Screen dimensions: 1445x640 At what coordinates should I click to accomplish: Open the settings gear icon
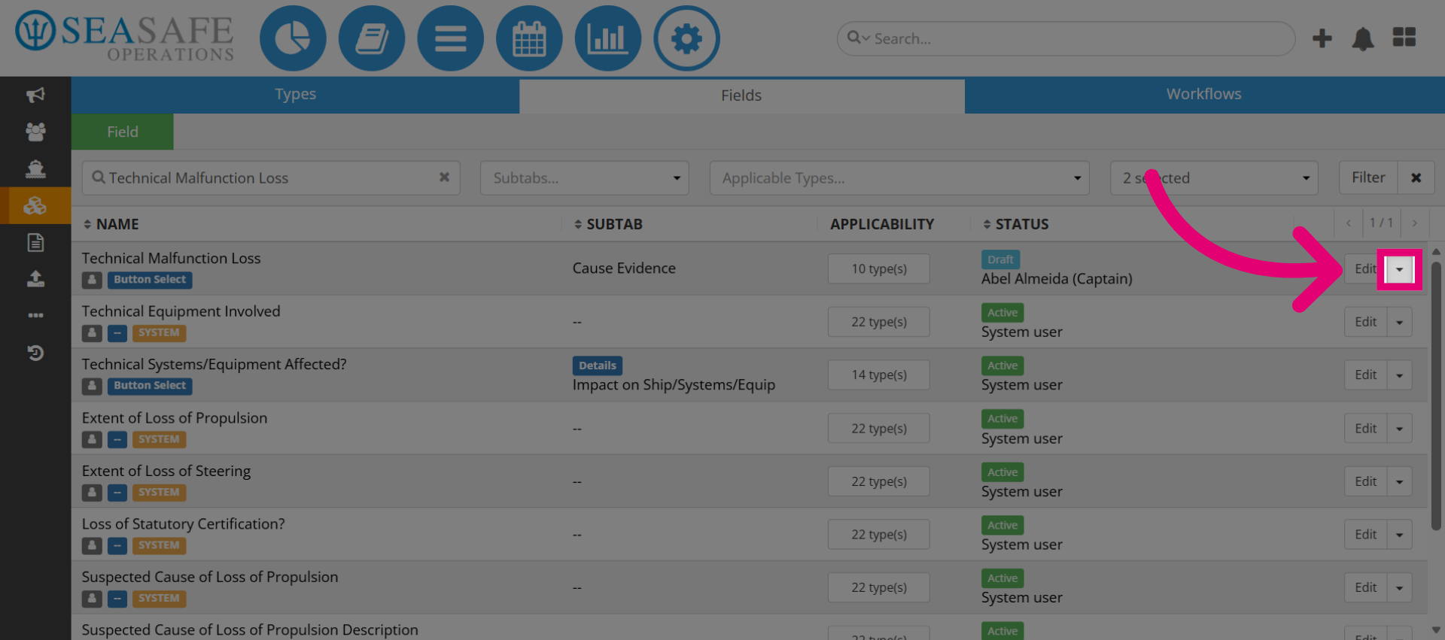pos(686,38)
